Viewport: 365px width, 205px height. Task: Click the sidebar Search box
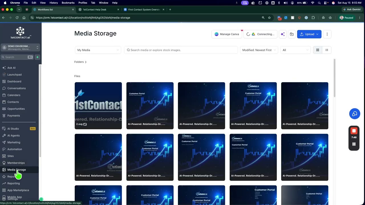(17, 57)
